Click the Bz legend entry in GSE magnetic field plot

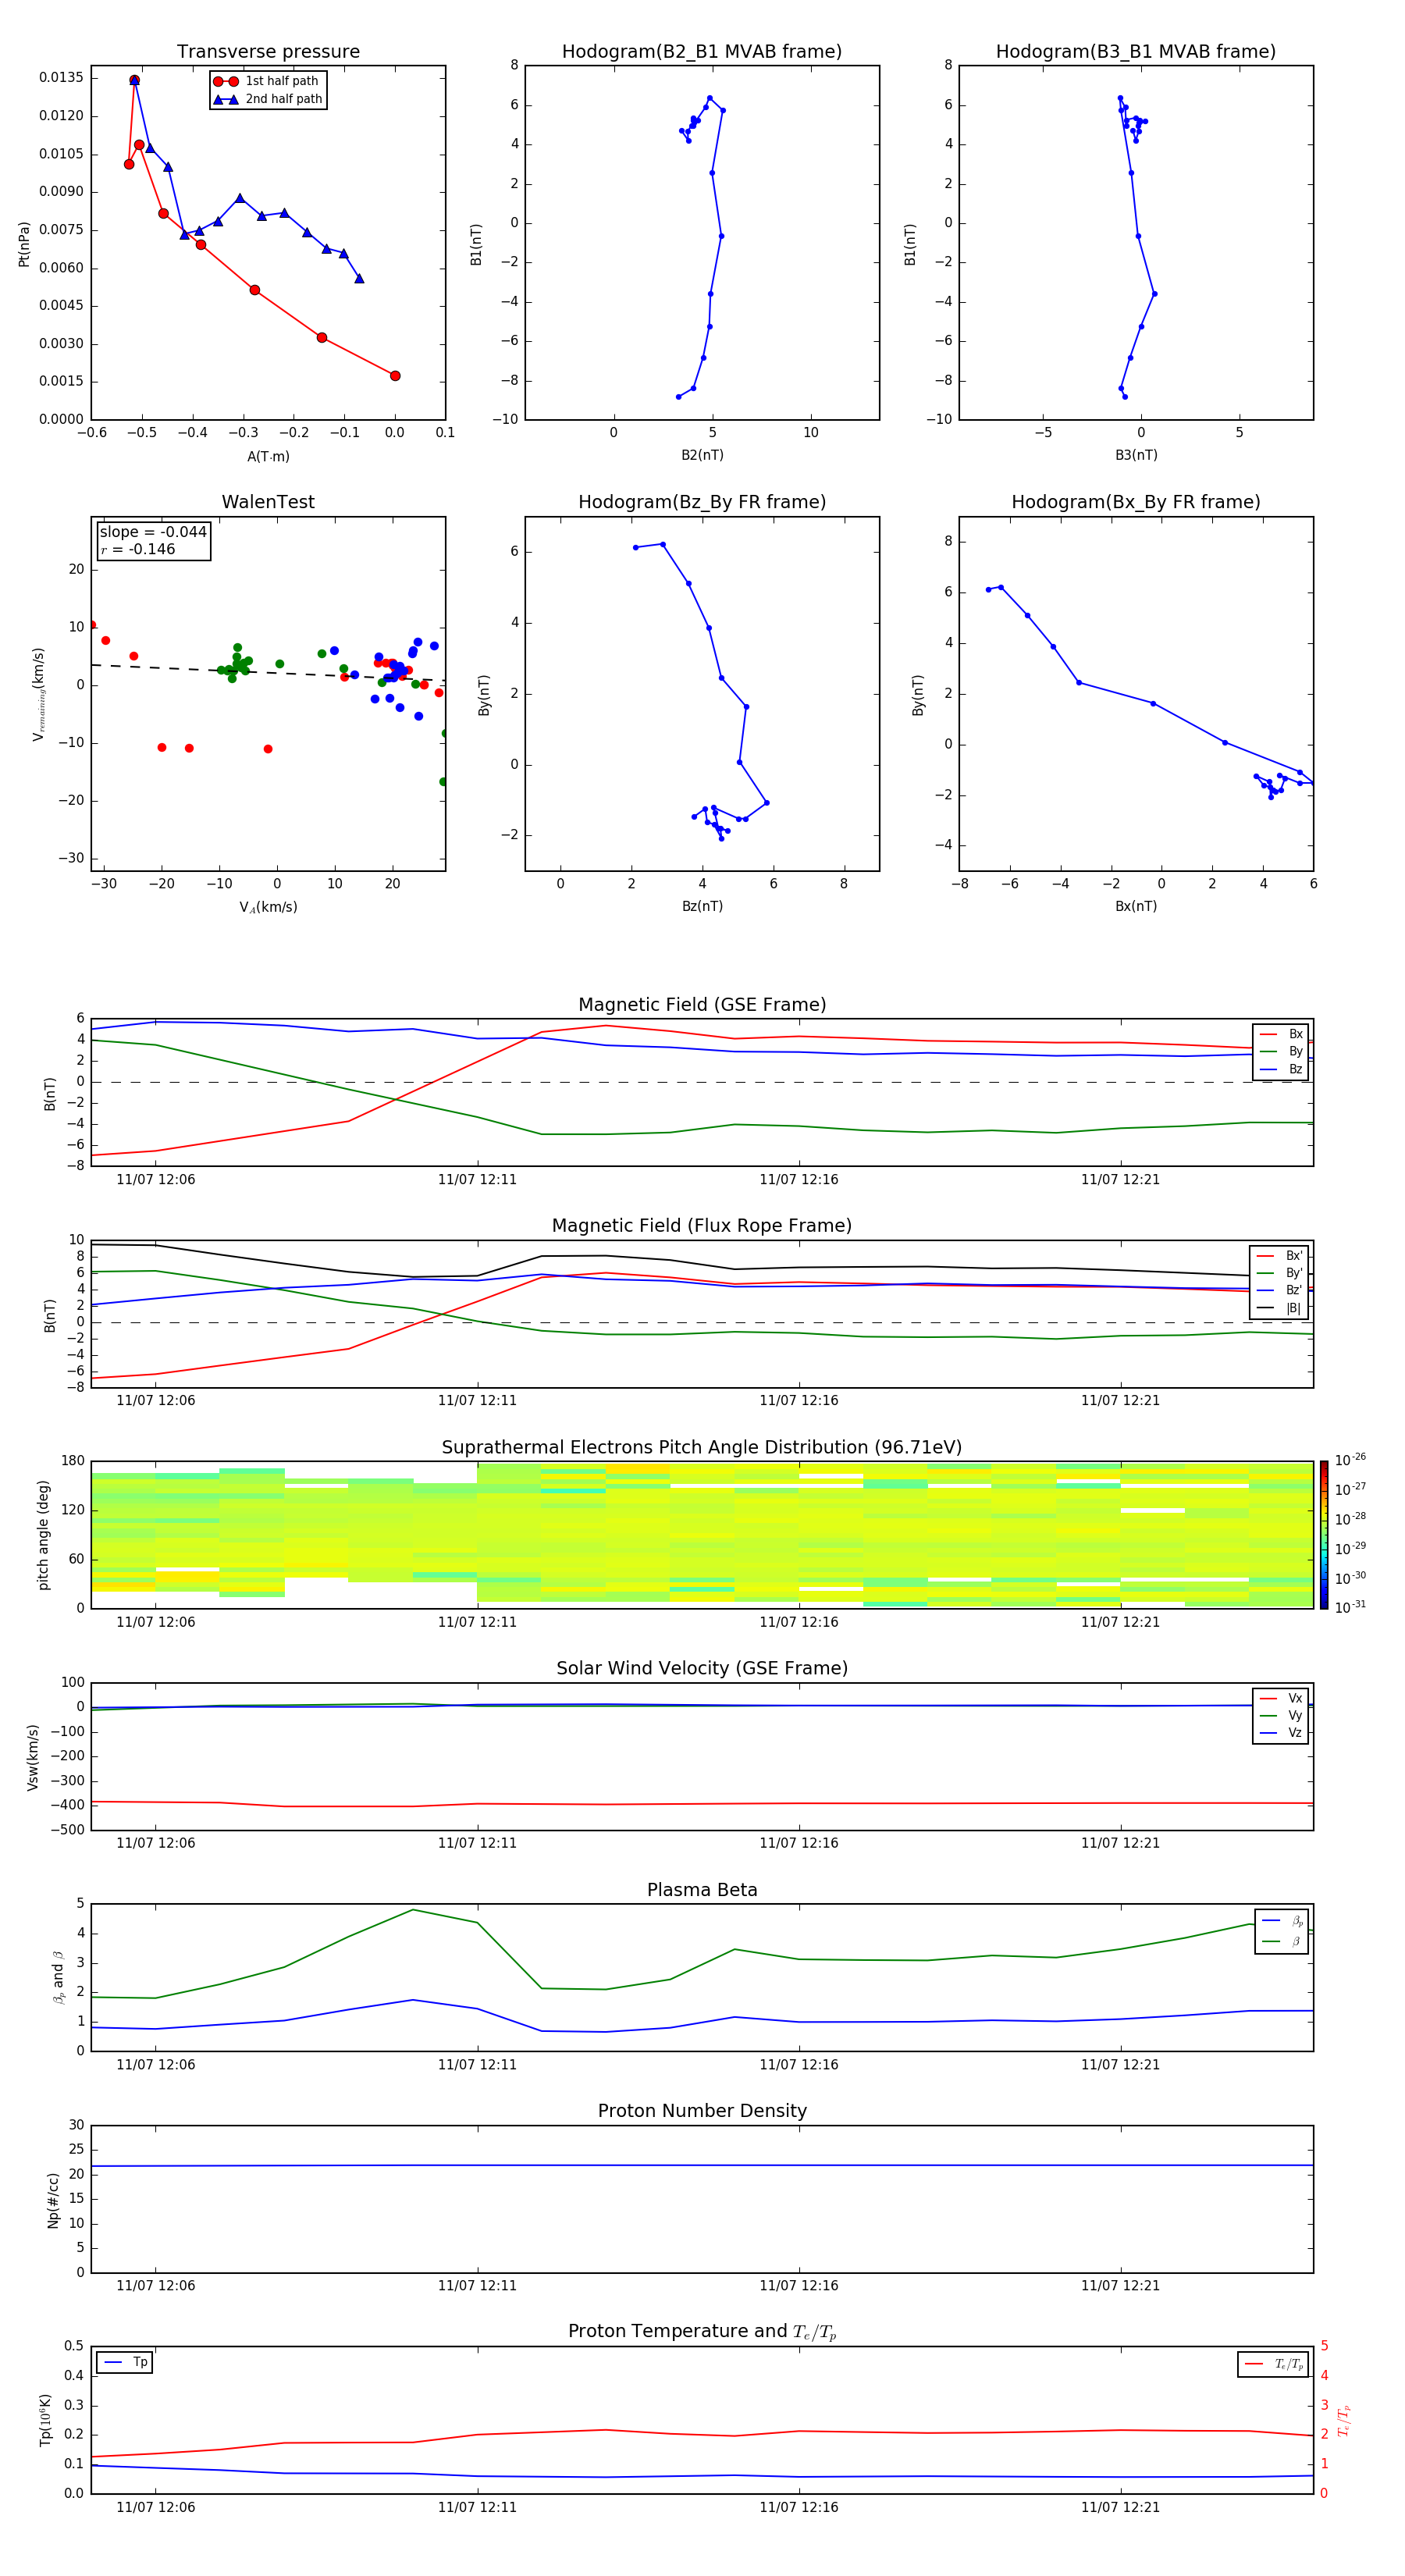pyautogui.click(x=1281, y=1070)
